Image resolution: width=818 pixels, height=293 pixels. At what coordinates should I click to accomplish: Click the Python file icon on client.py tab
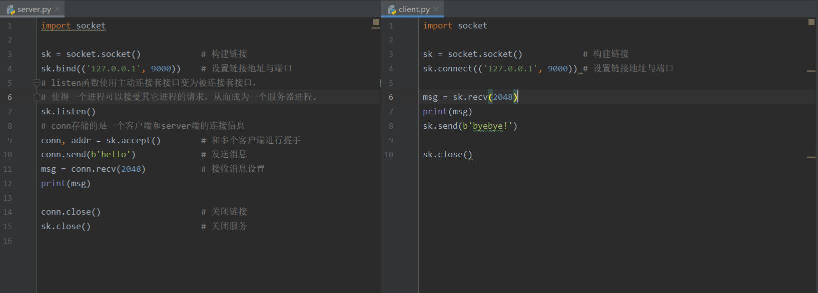coord(392,9)
